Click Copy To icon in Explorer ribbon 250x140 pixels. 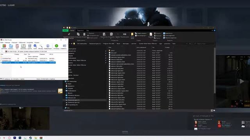[x=111, y=34]
